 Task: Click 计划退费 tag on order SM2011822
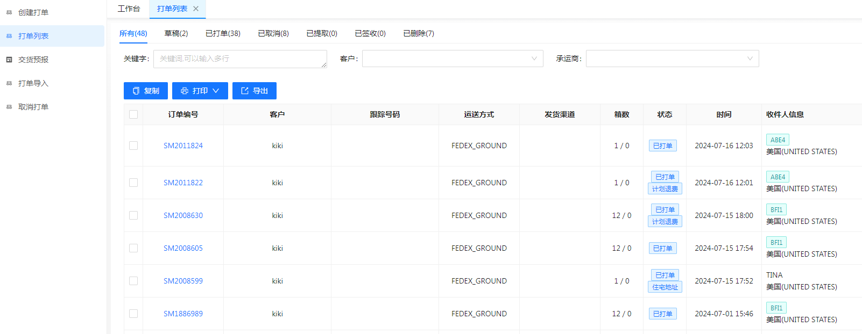click(x=665, y=189)
